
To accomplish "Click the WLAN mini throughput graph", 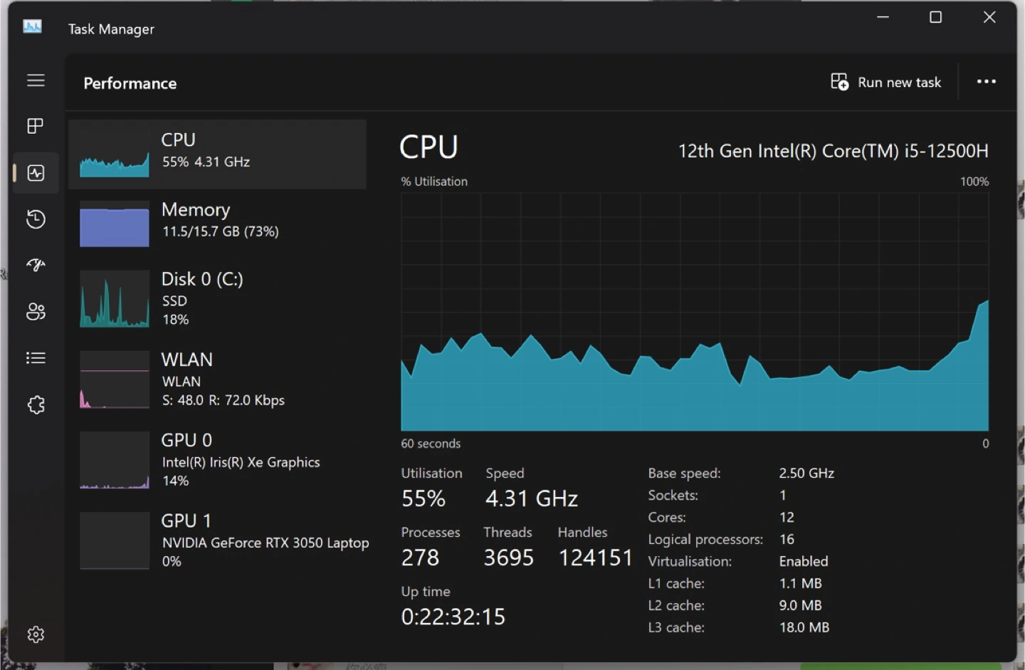I will [115, 380].
